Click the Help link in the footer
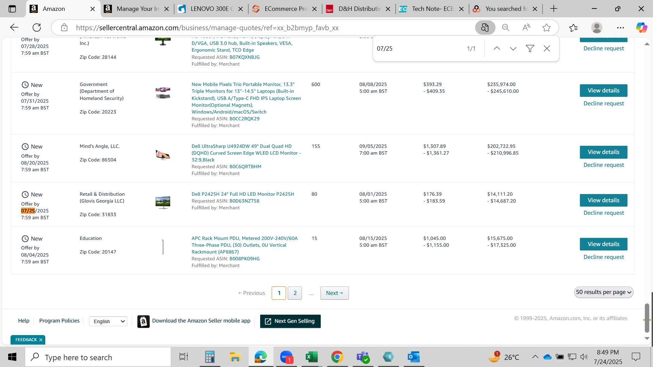This screenshot has width=653, height=367. 23,320
